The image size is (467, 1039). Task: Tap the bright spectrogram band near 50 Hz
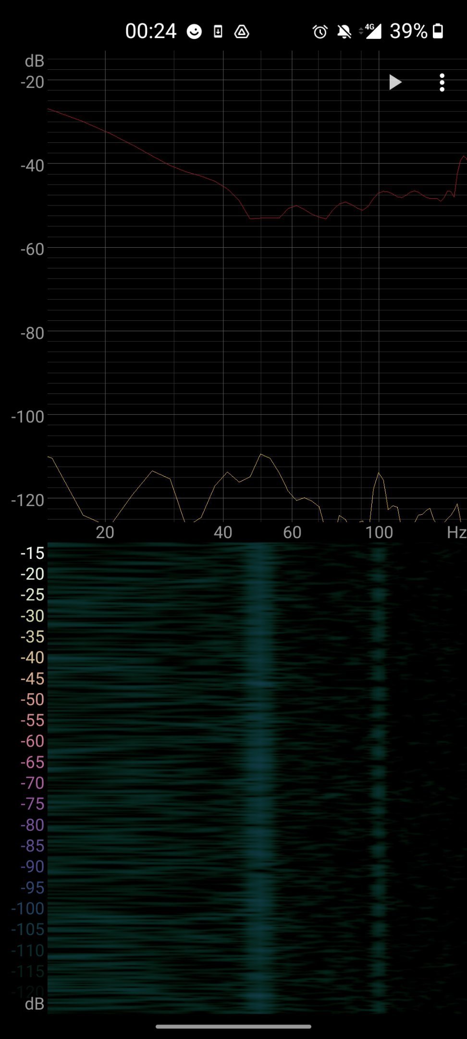point(260,778)
